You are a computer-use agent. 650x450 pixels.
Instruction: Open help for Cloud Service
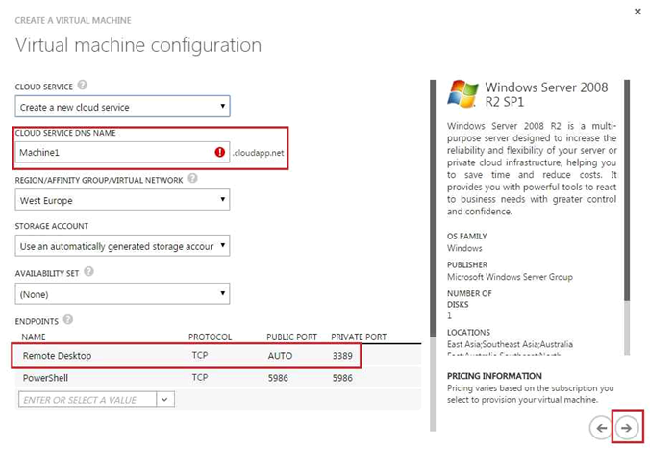82,85
